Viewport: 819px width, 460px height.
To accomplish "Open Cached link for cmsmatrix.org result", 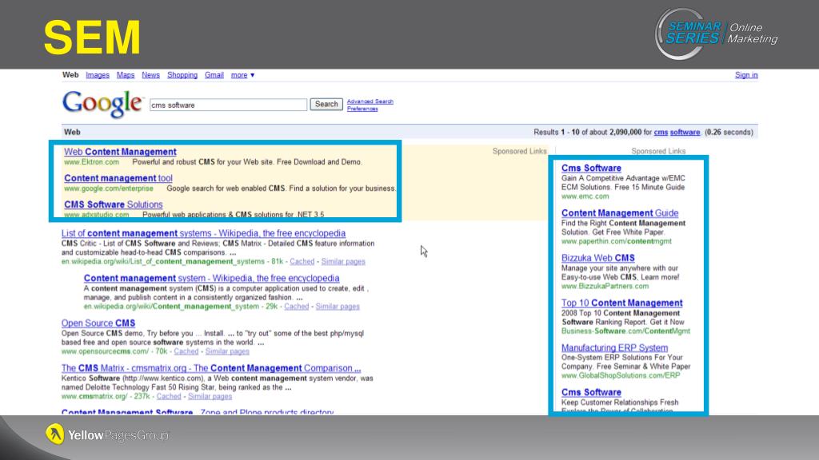I will (x=169, y=396).
